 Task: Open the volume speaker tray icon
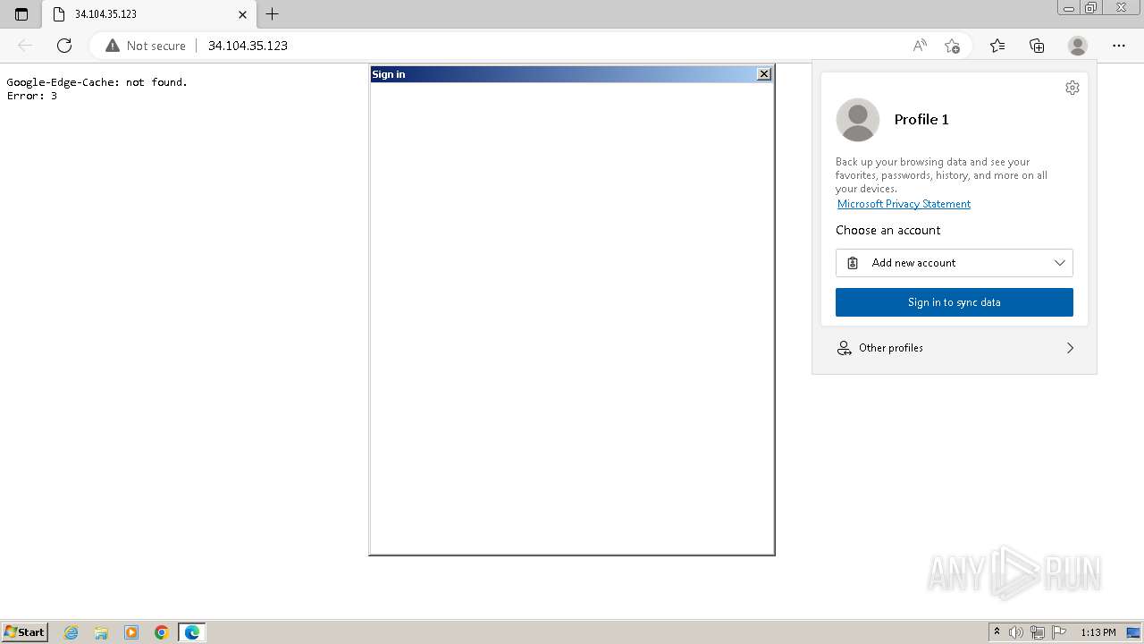[1016, 632]
